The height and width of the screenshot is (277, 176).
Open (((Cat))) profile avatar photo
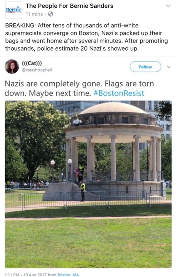[x=12, y=66]
